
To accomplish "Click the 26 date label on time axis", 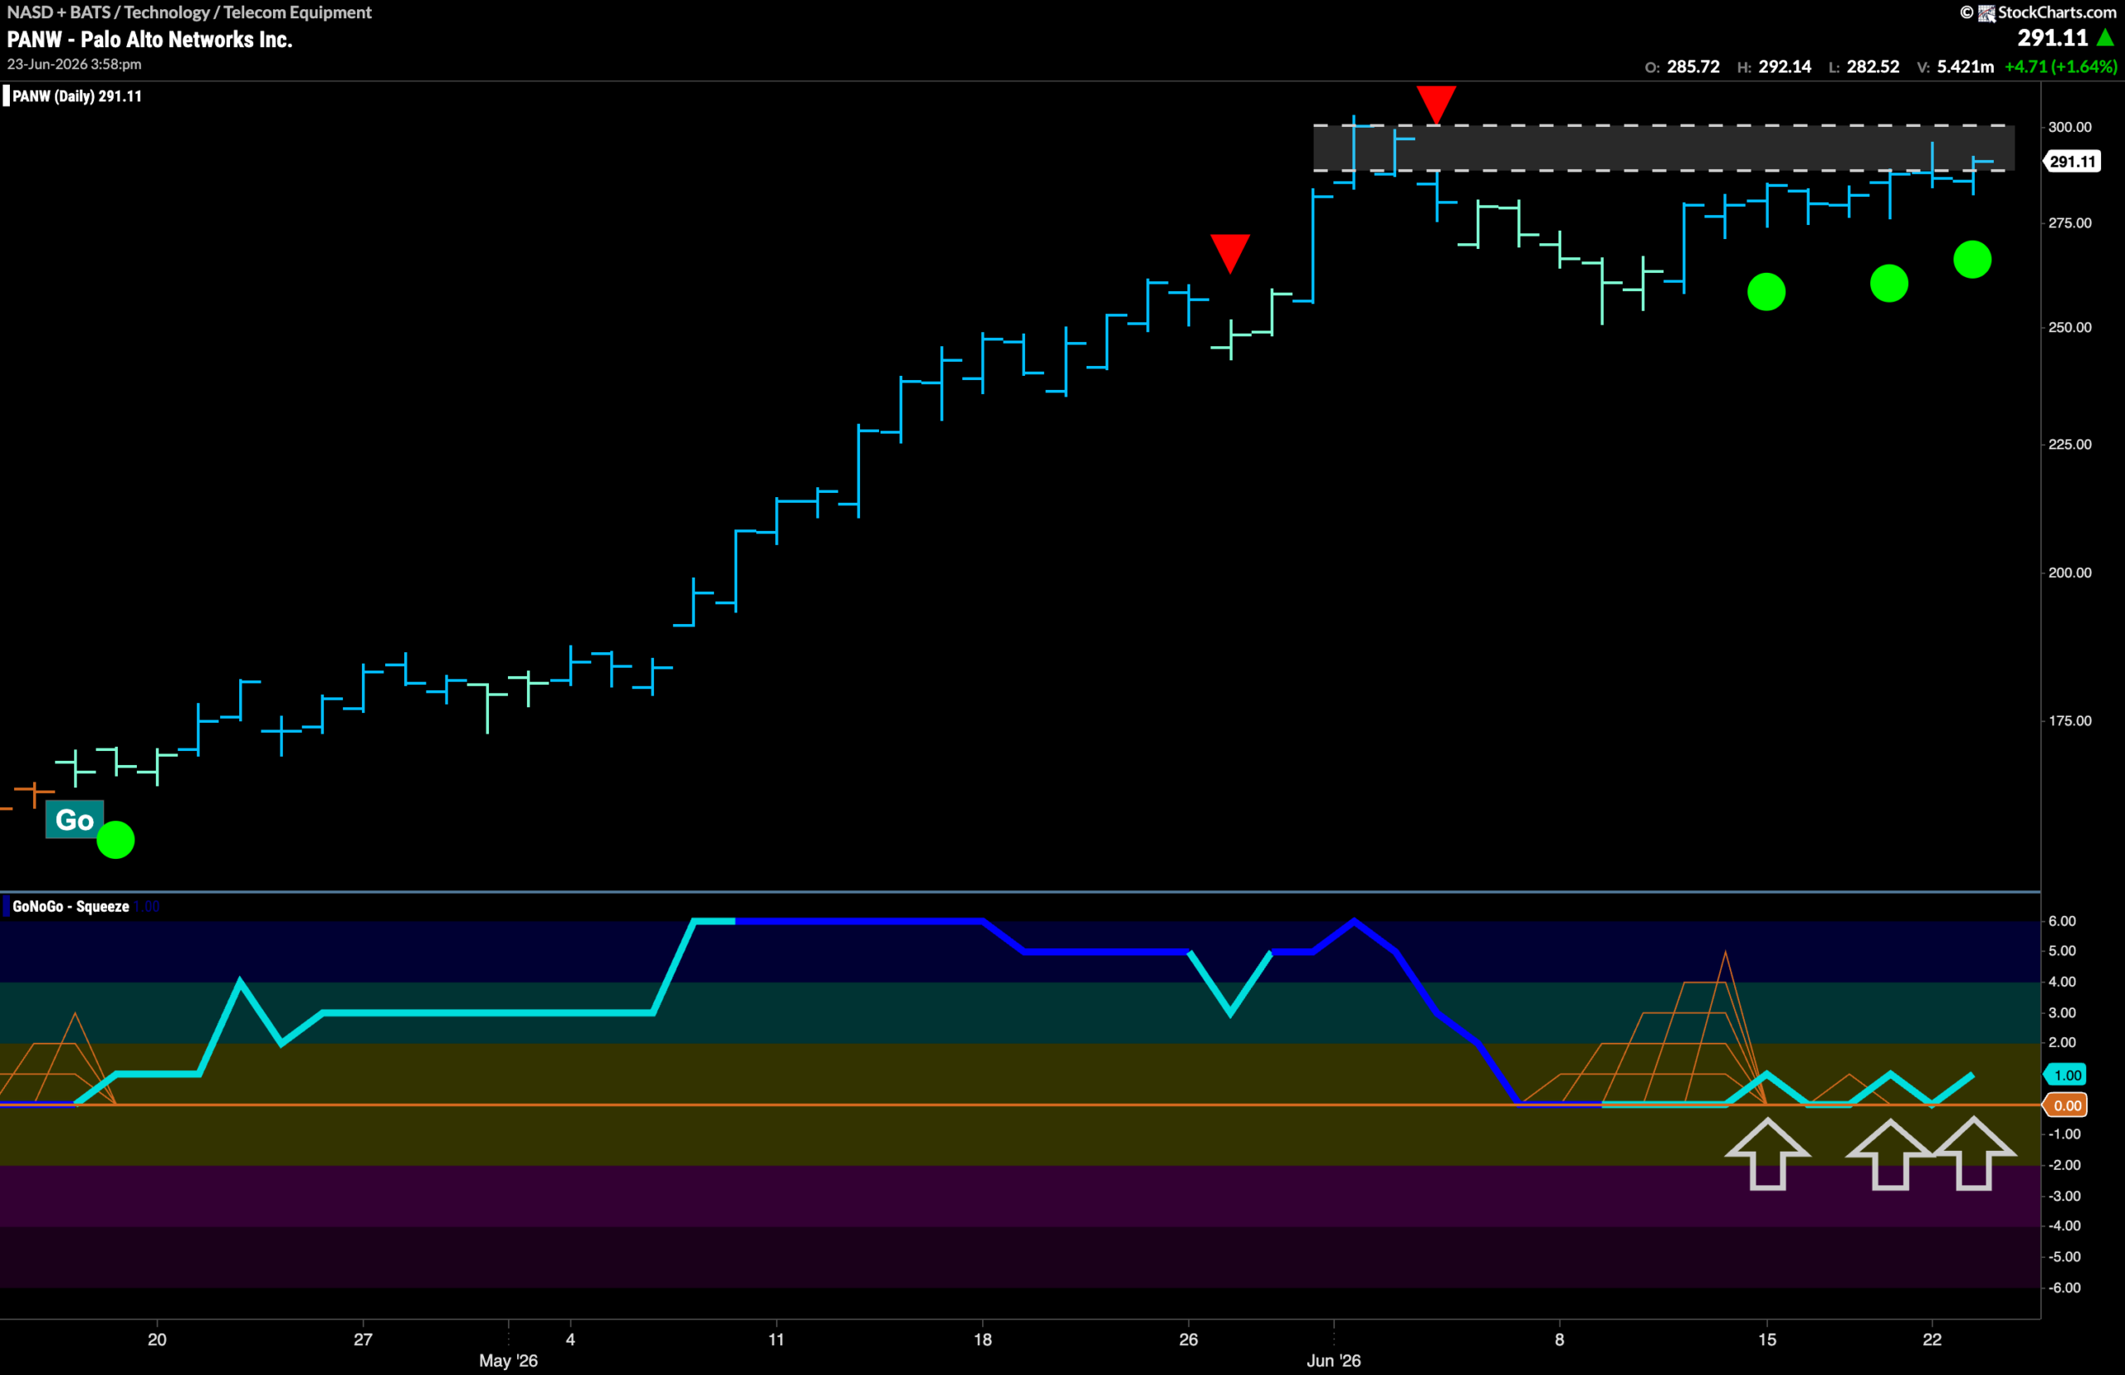I will [1189, 1339].
